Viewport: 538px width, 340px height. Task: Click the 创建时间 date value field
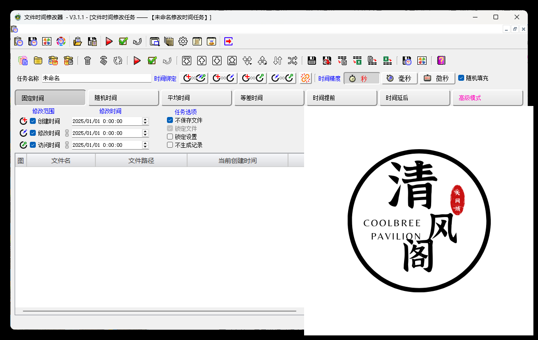[x=107, y=121]
